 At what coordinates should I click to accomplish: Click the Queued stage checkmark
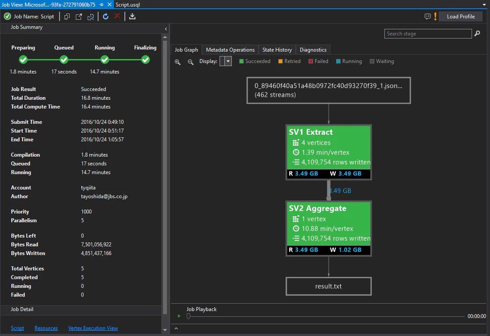pos(64,59)
